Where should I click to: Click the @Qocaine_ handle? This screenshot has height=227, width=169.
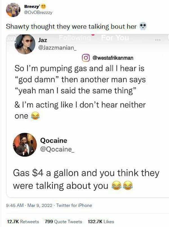pos(57,149)
